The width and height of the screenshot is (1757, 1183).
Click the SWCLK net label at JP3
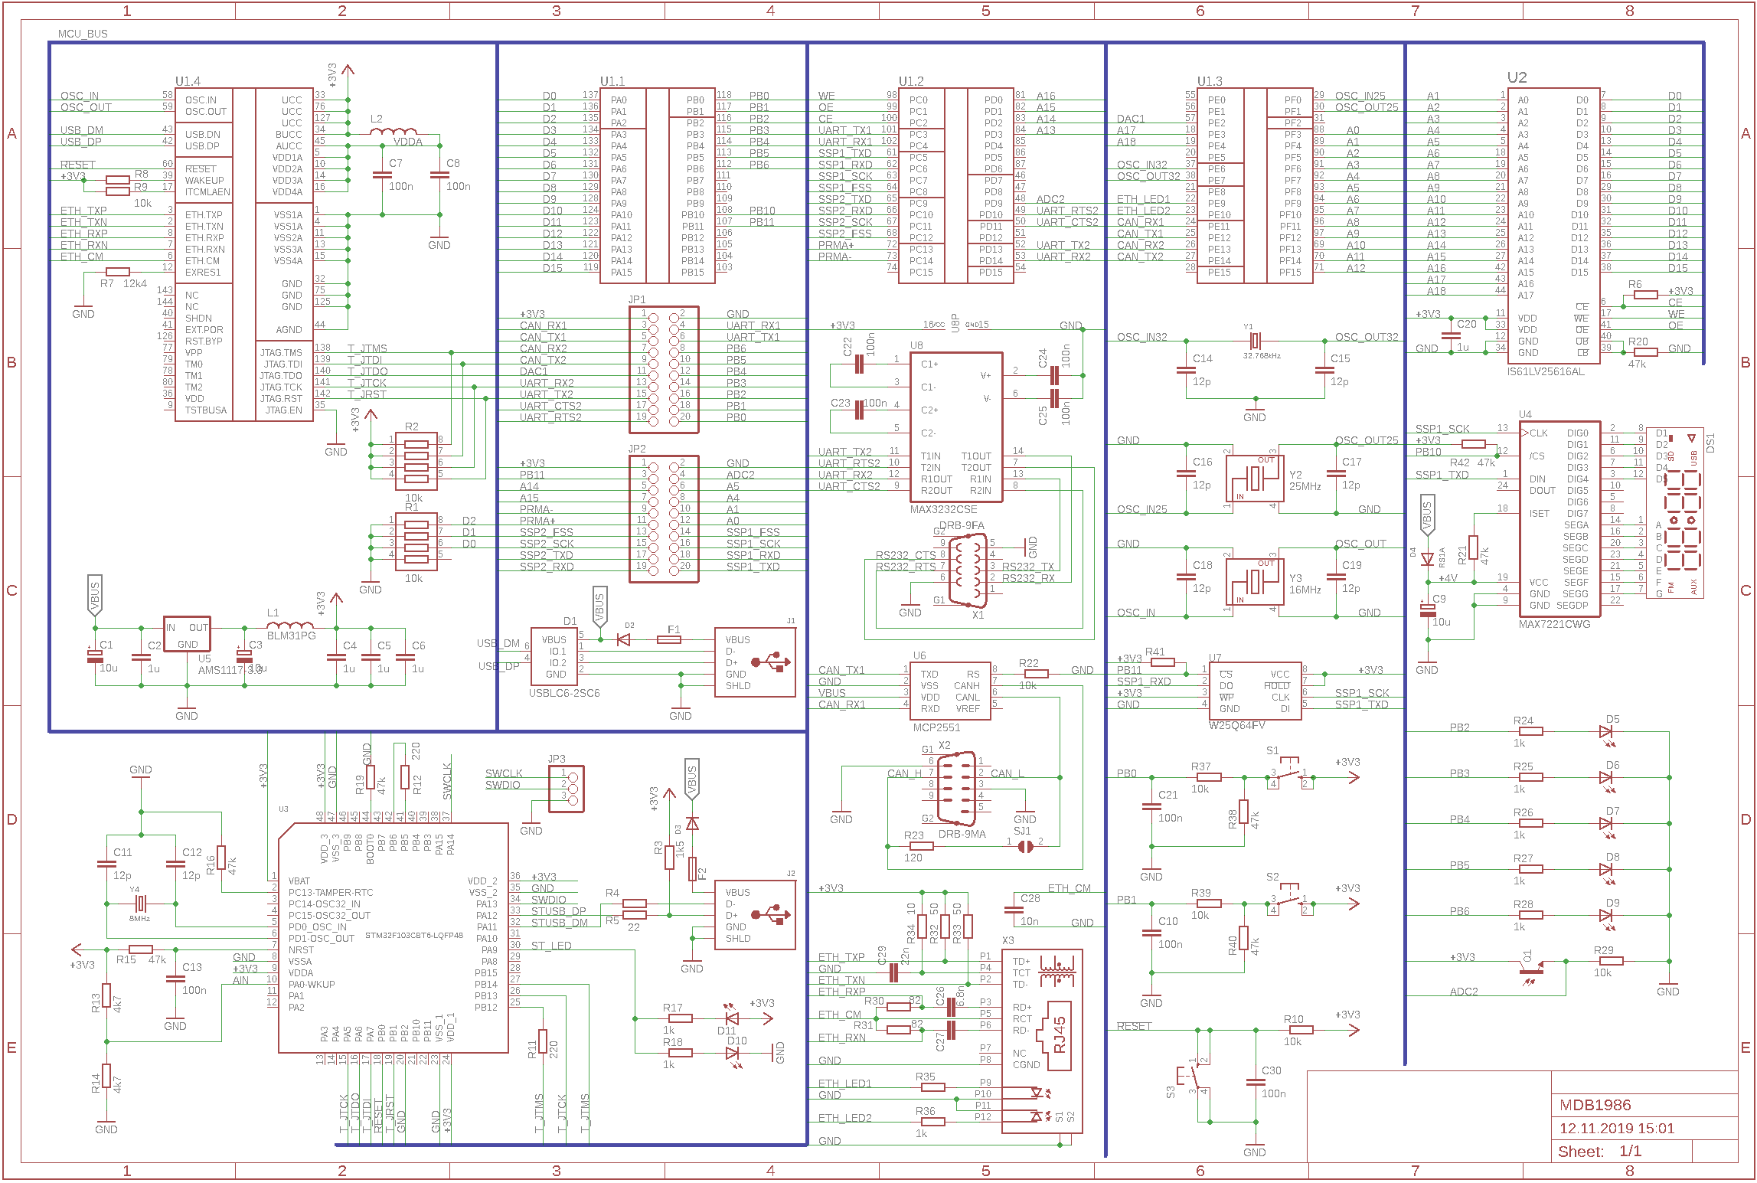coord(504,773)
